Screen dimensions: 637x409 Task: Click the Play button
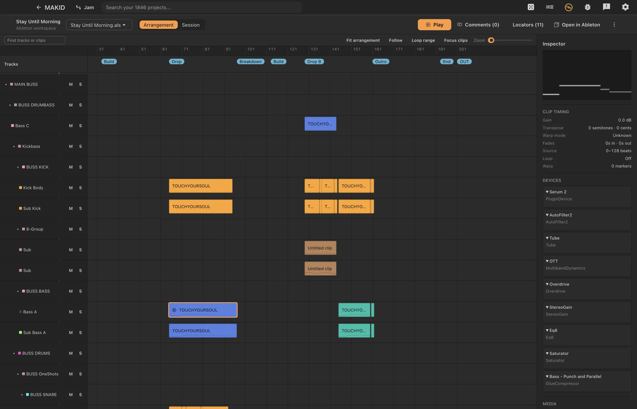tap(434, 25)
